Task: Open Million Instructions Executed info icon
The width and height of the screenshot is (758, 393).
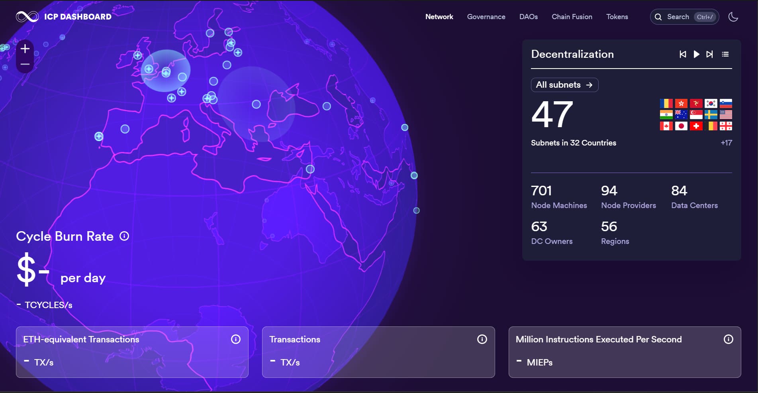Action: click(x=728, y=339)
